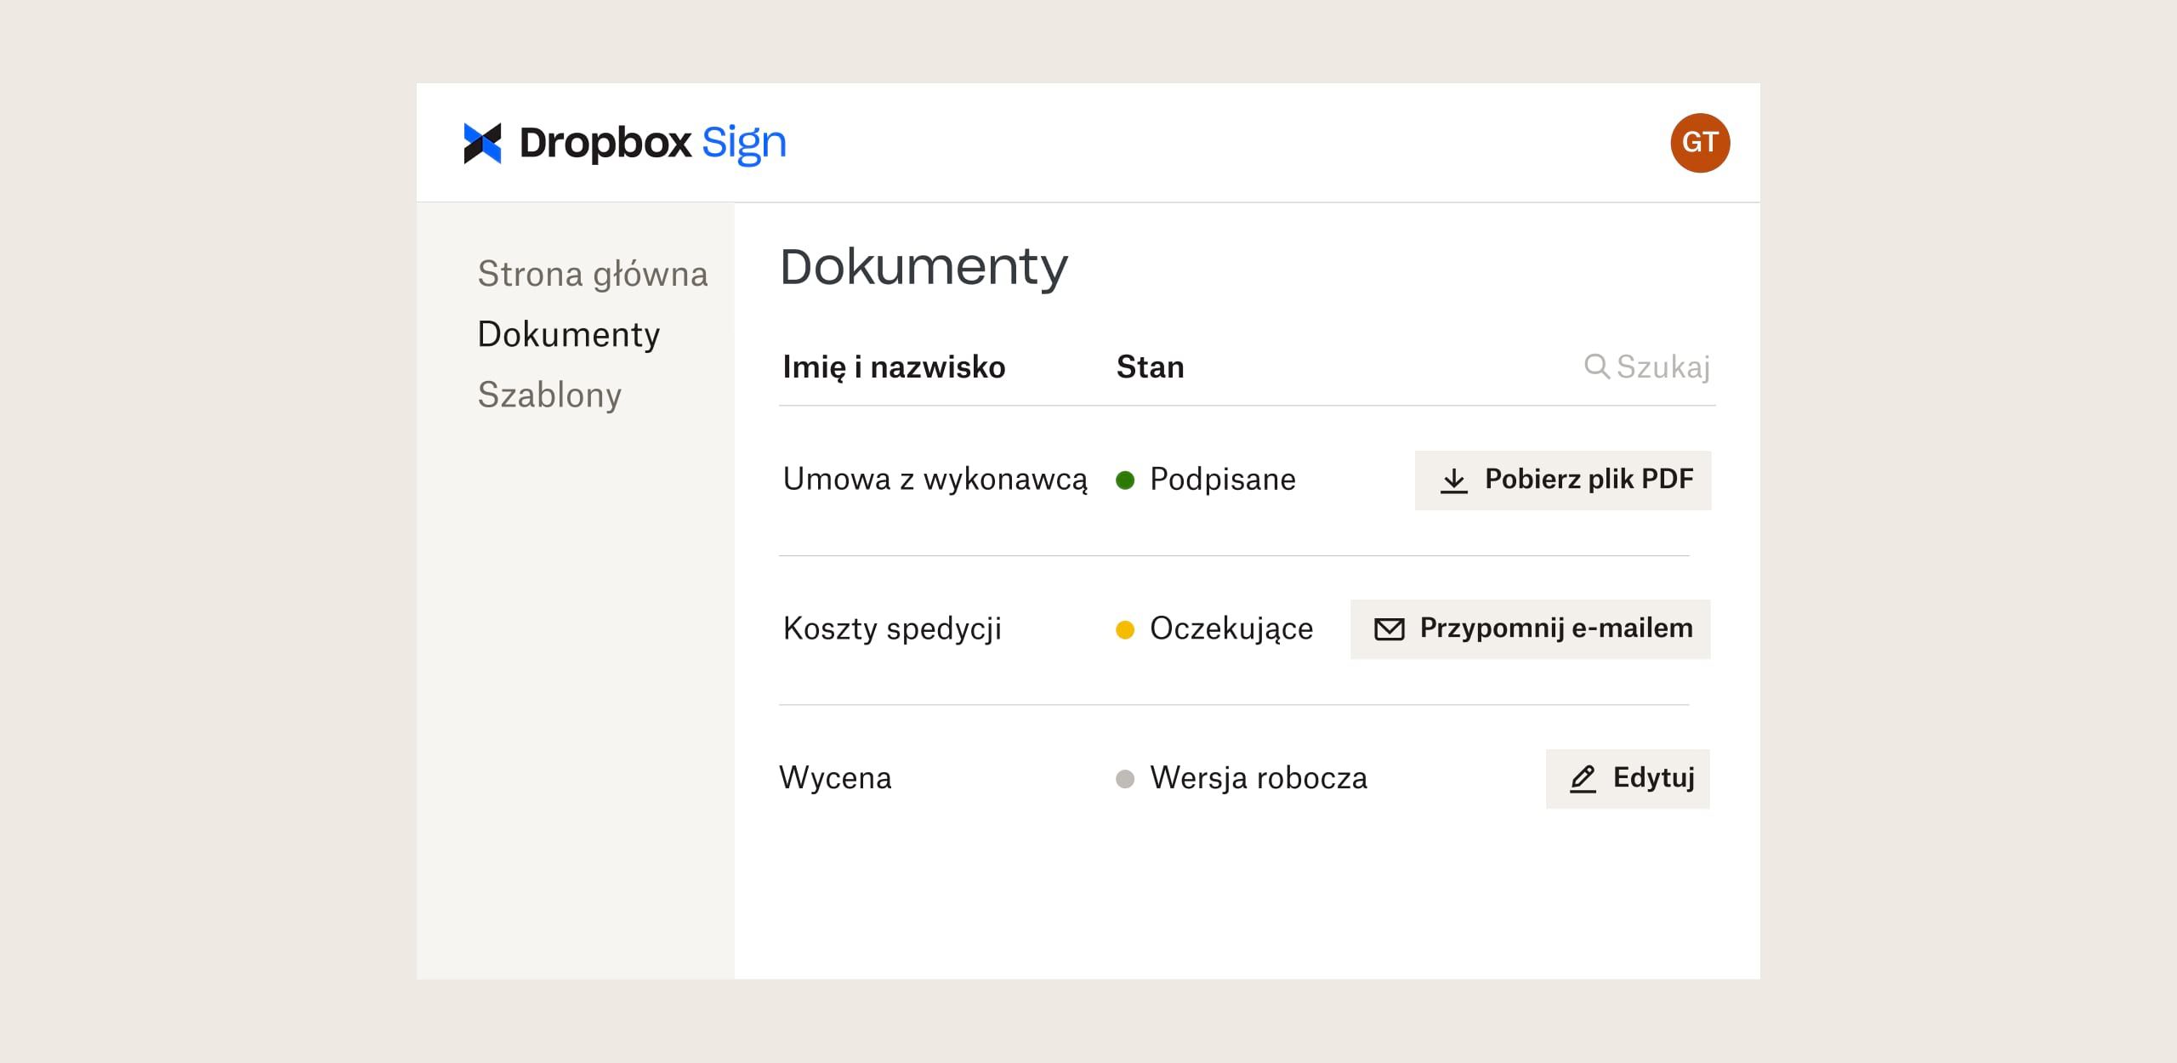Click the Dokumenty page heading
This screenshot has width=2177, height=1063.
point(924,268)
